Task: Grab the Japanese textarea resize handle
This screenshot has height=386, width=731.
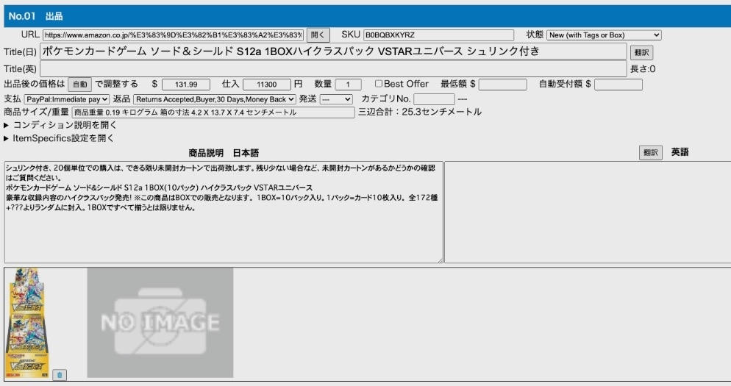Action: (440, 260)
